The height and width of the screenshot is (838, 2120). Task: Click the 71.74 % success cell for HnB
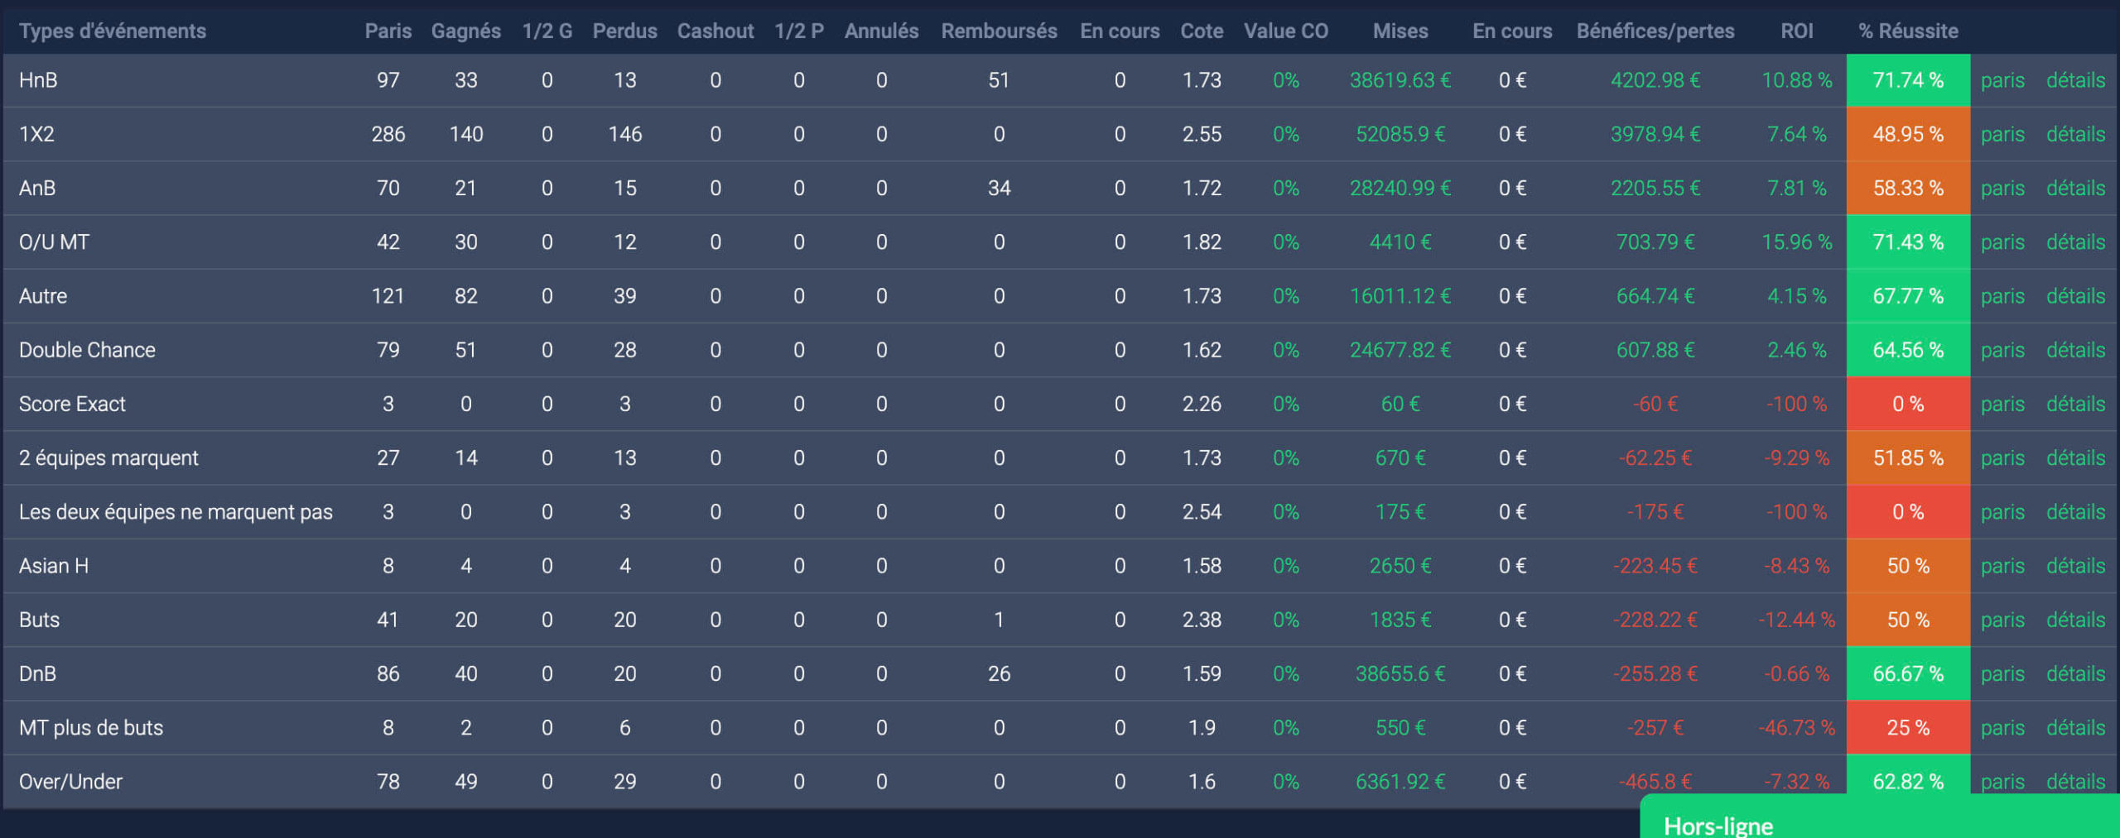[x=1907, y=80]
